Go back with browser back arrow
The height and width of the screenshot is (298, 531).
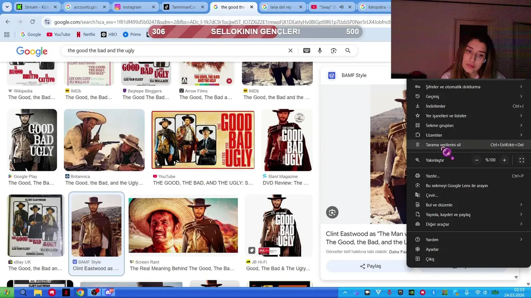click(8, 22)
